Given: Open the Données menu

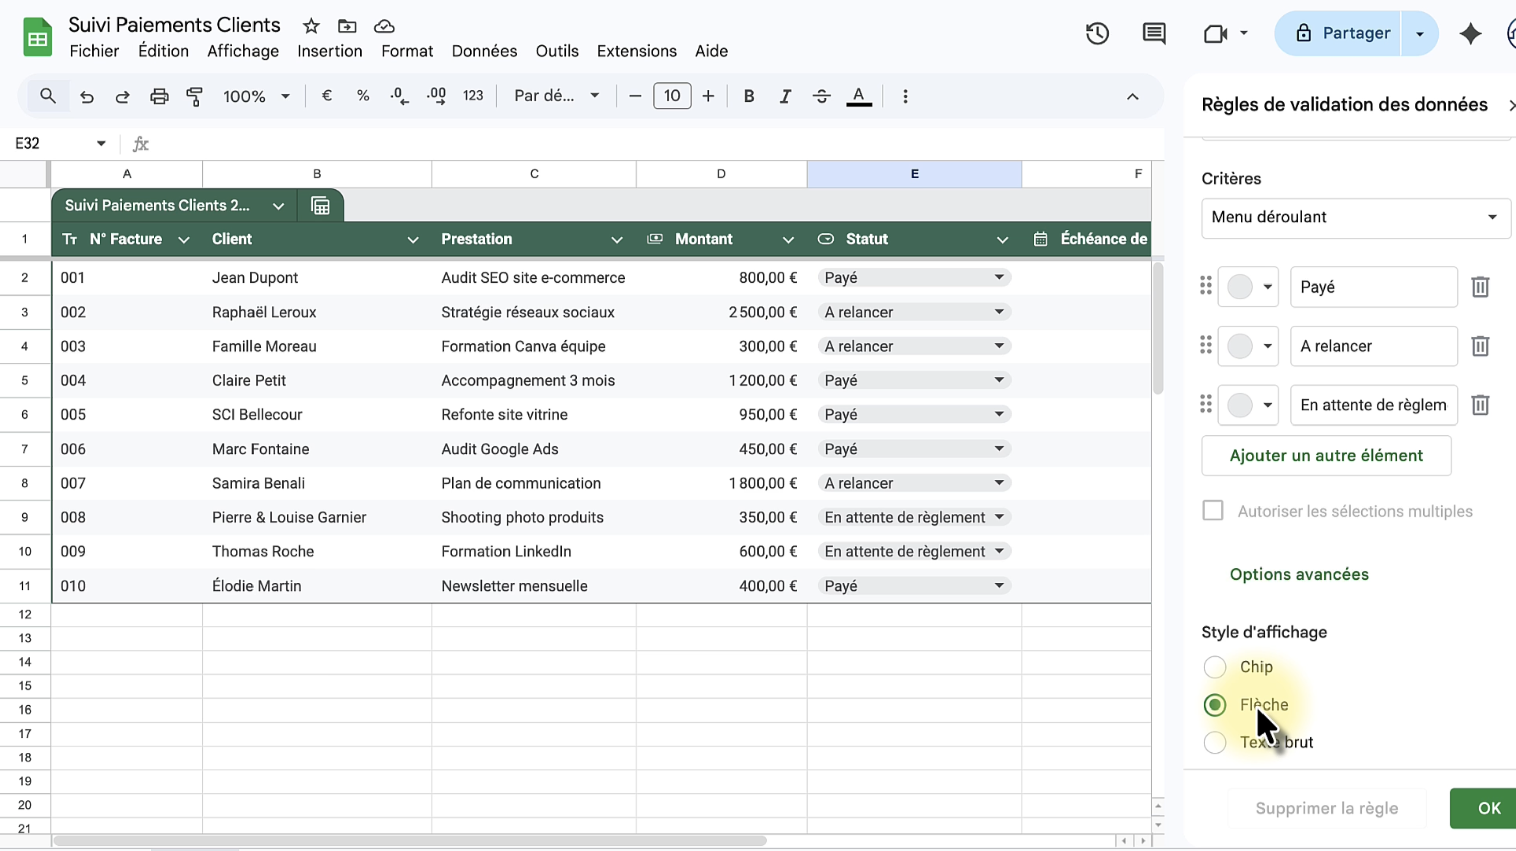Looking at the screenshot, I should click(484, 51).
